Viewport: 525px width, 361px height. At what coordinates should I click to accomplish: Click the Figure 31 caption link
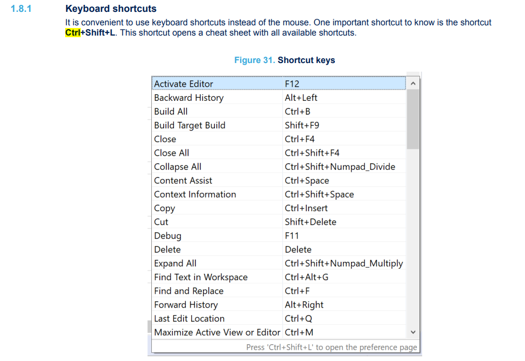[254, 60]
